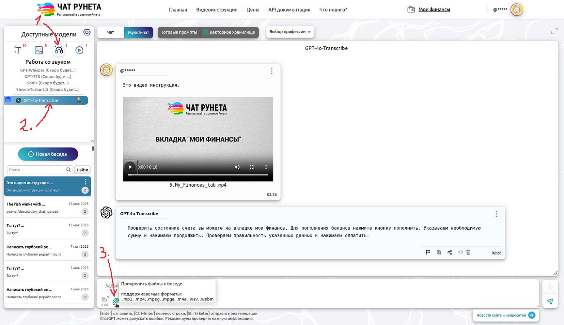Attach files using the paperclip icon

pyautogui.click(x=116, y=302)
